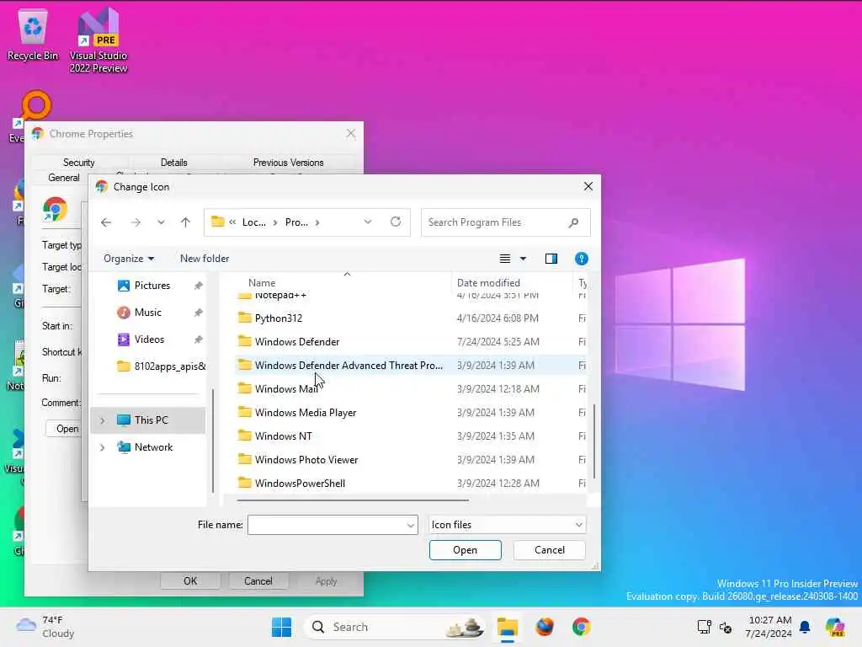Click Open in Change Icon dialog
Viewport: 862px width, 647px height.
pyautogui.click(x=465, y=550)
